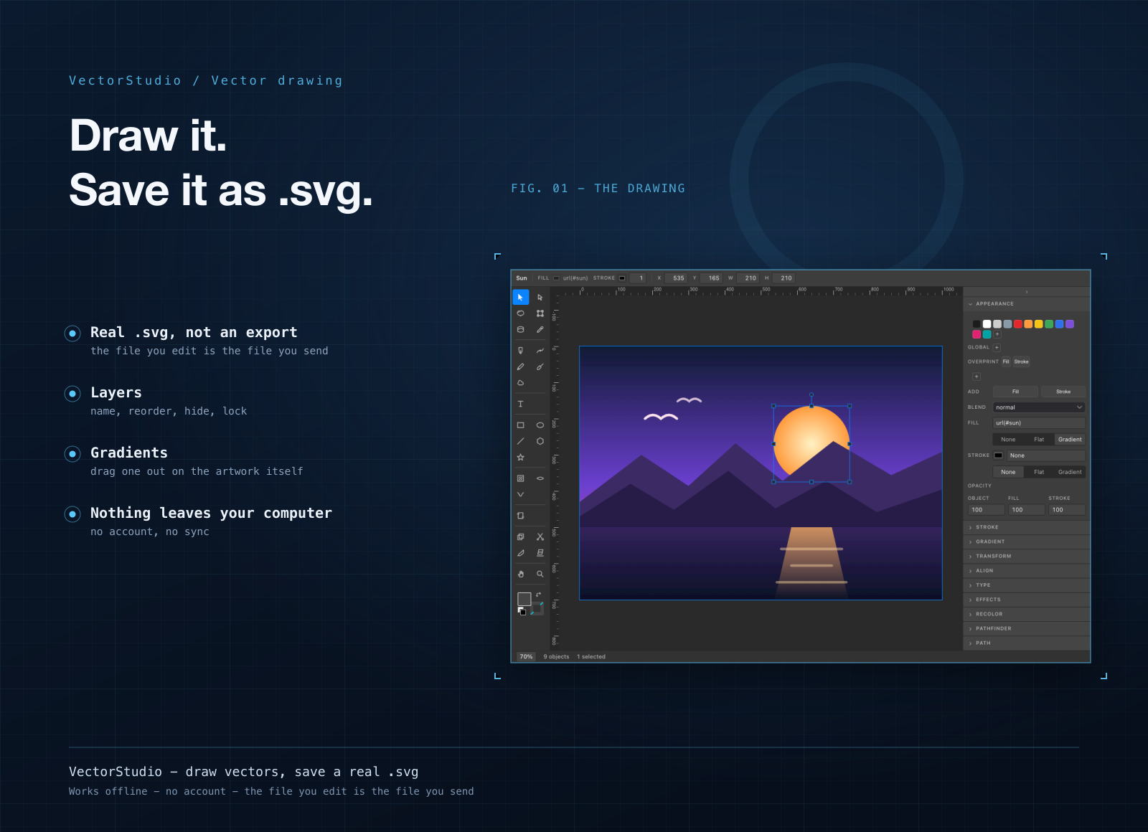Select the Pen tool
This screenshot has height=832, width=1148.
click(x=521, y=351)
